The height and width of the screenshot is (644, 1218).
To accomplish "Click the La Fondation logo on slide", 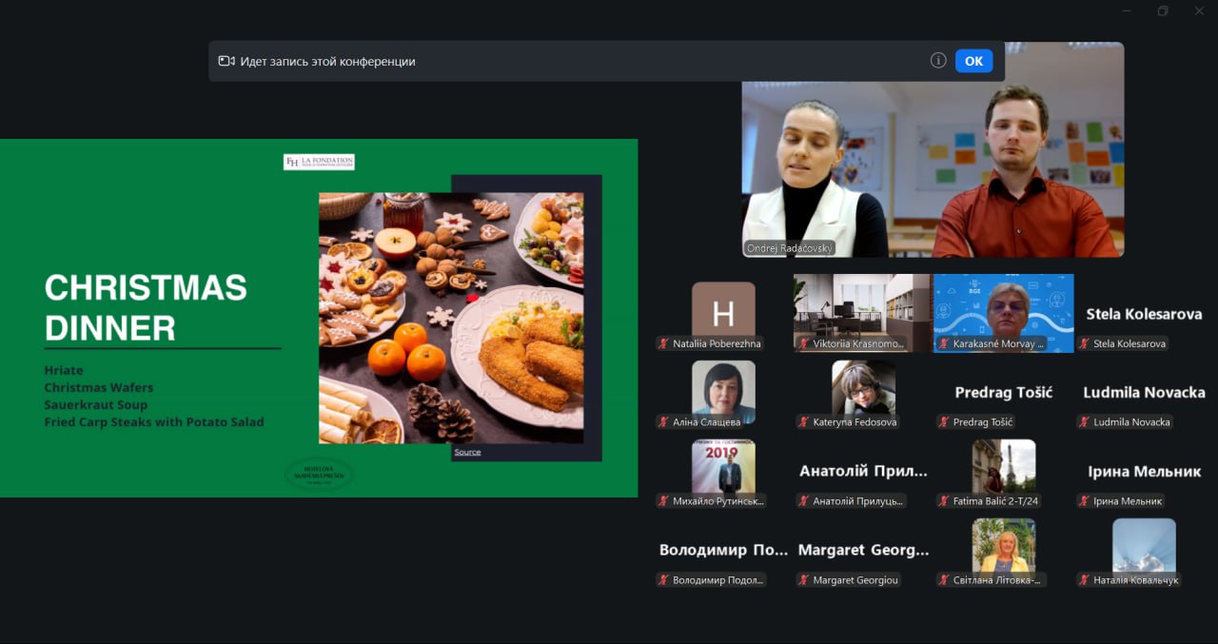I will [x=319, y=162].
